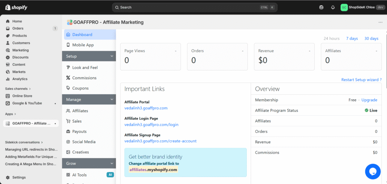Click the dev badge by account name
The height and width of the screenshot is (184, 387).
point(381,8)
